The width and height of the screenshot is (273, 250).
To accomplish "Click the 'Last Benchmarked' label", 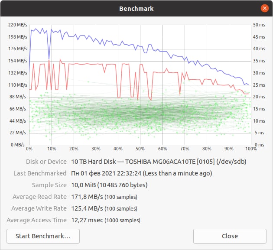I will 40,173.
